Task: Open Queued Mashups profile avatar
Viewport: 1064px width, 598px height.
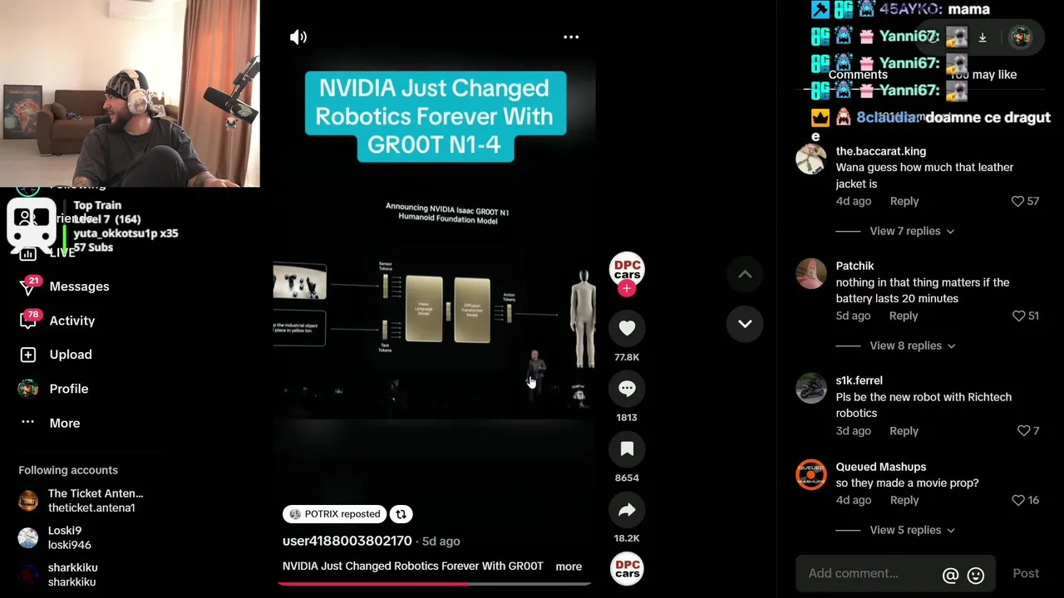Action: click(810, 474)
